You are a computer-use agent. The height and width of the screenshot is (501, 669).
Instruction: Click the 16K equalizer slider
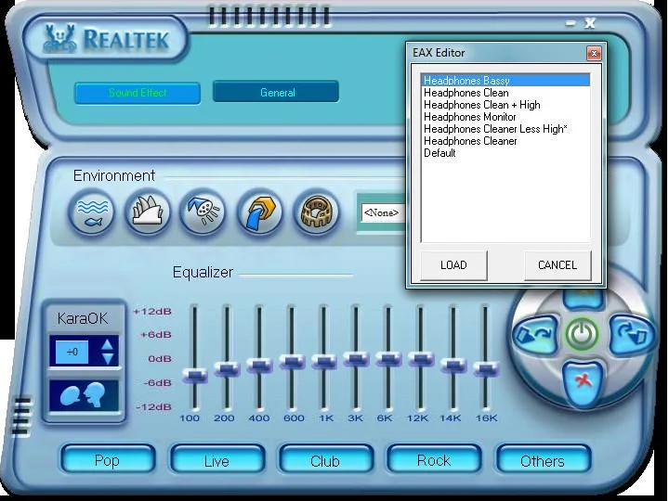tap(486, 368)
